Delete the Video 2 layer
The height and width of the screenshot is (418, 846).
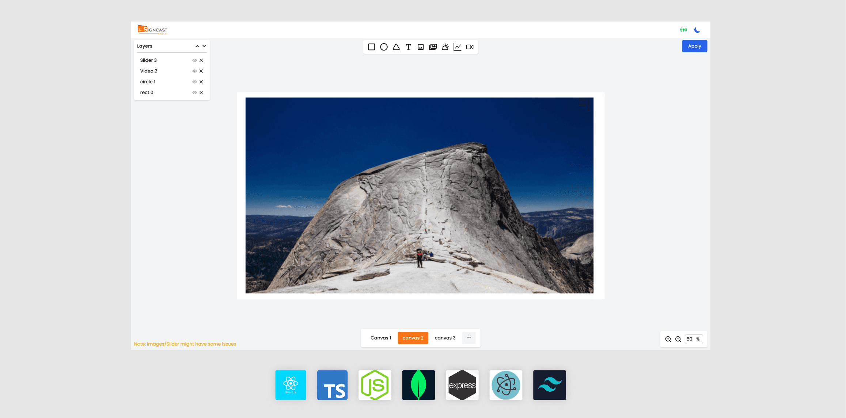click(x=201, y=71)
